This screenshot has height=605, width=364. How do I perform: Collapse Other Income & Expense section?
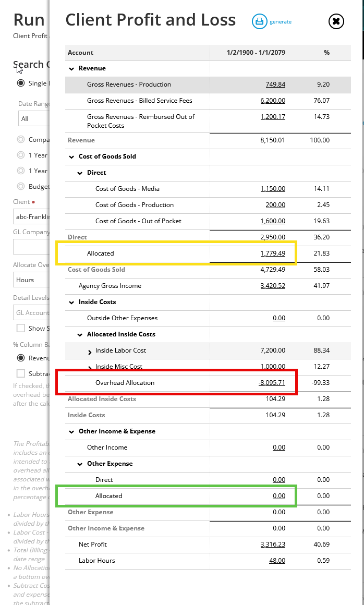tap(71, 432)
